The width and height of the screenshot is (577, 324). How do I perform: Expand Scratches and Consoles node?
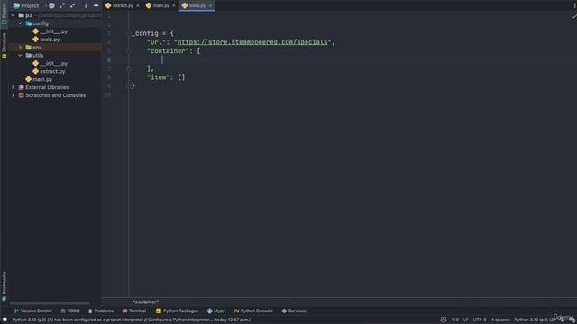pos(13,95)
